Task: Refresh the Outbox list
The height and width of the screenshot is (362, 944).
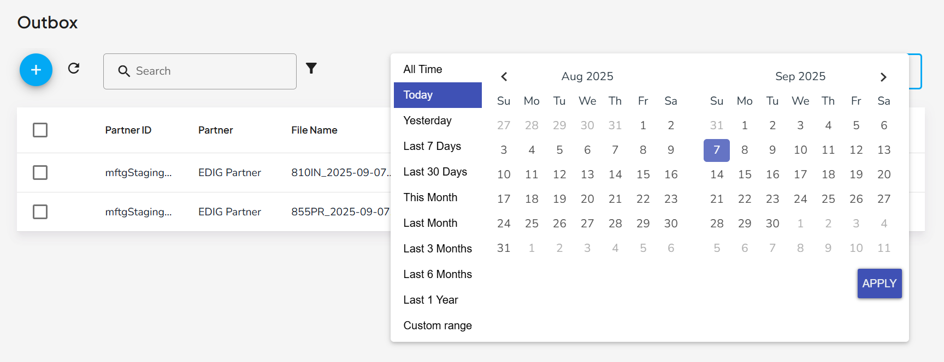Action: pyautogui.click(x=74, y=68)
